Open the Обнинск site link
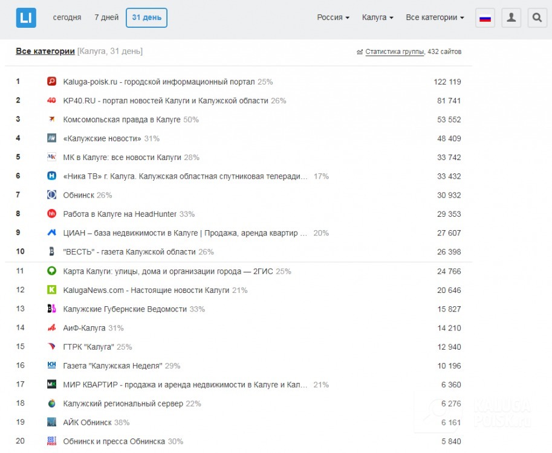Screen dimensions: 552x453 click(x=79, y=195)
